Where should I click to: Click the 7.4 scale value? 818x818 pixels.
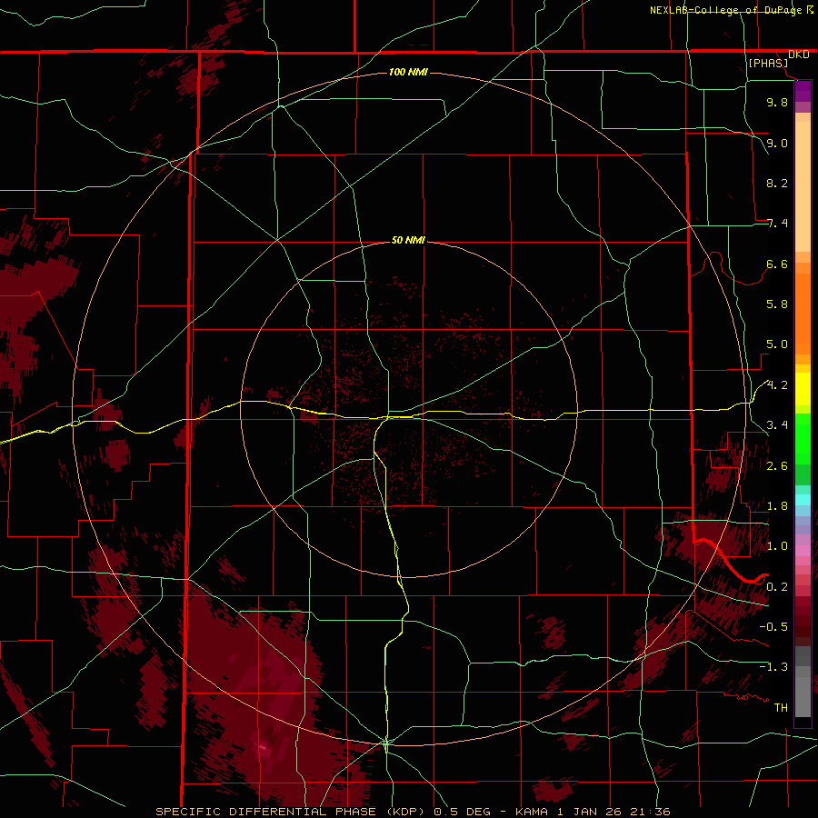click(x=777, y=224)
